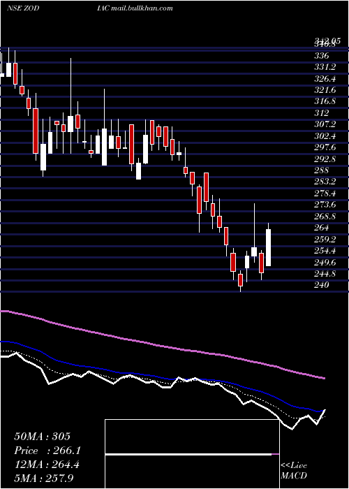Screen dimensions: 349x489
Task: Click the 321.6 price axis label
Action: coord(325,90)
